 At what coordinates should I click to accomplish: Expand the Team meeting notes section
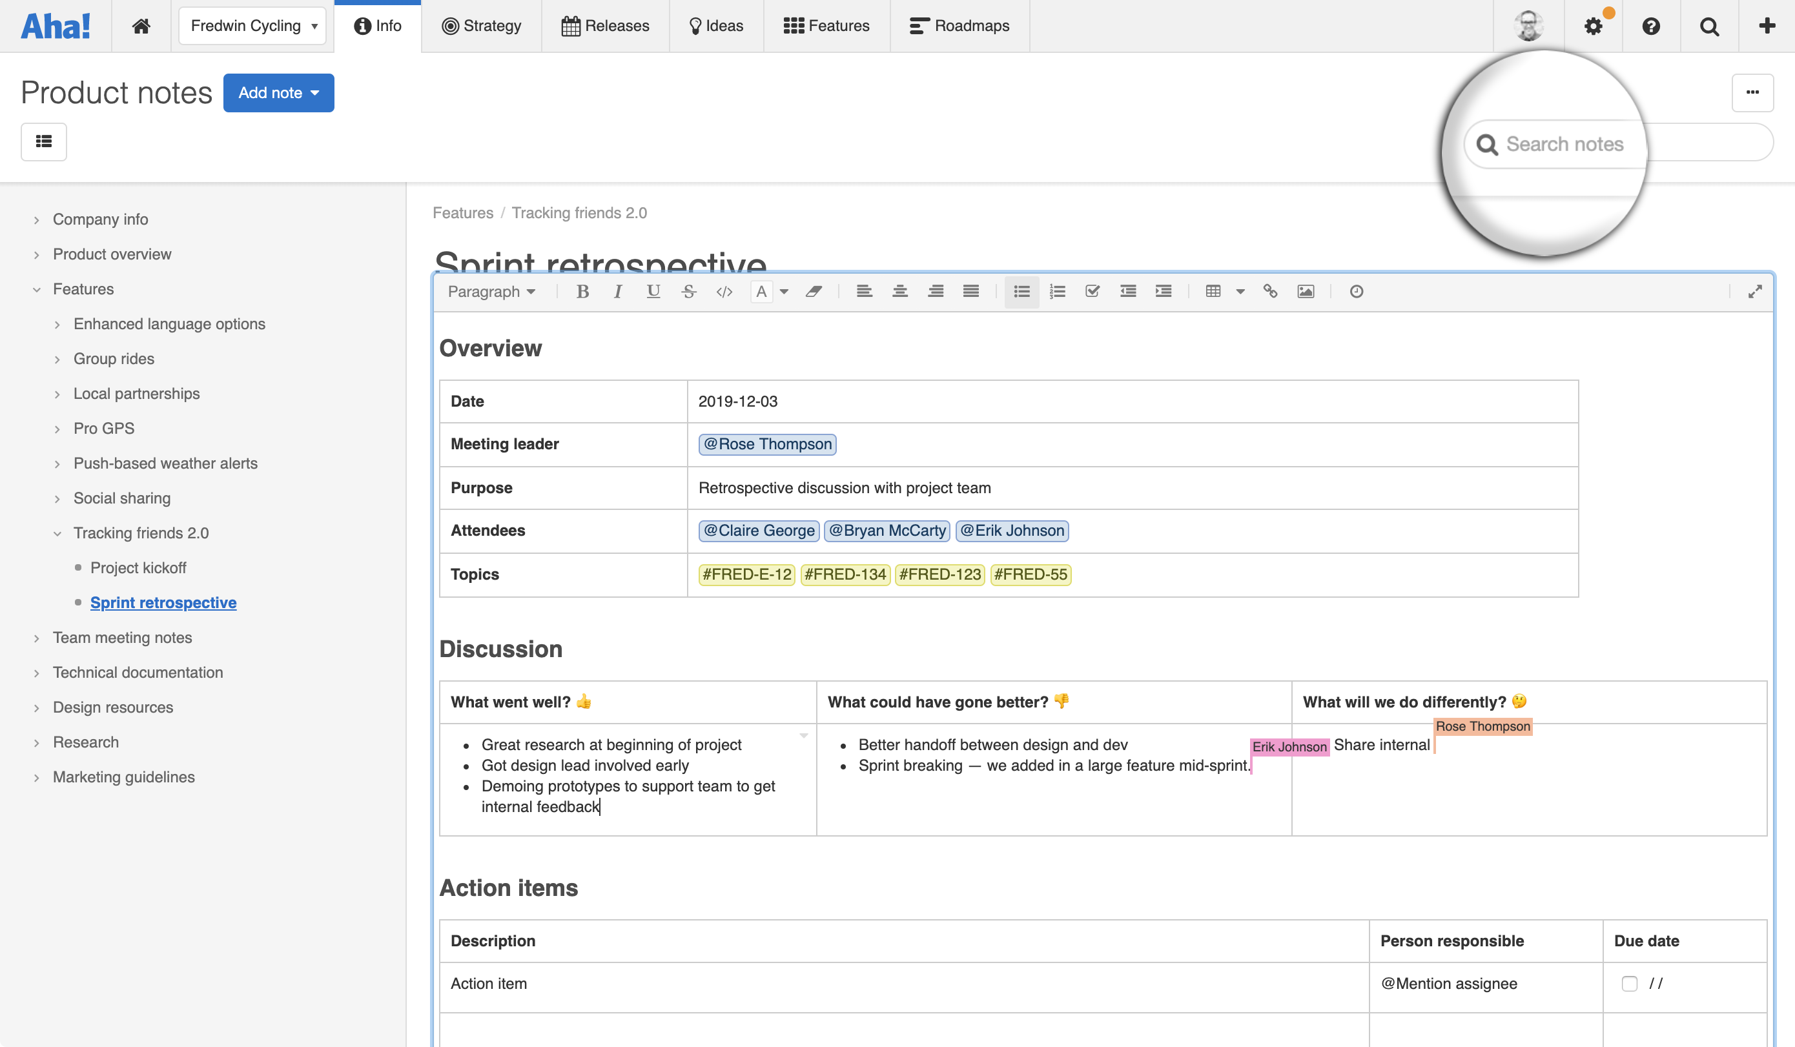coord(37,638)
